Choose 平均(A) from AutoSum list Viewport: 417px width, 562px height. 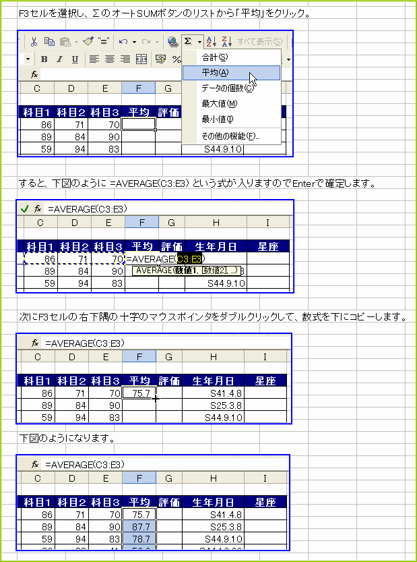[x=231, y=73]
